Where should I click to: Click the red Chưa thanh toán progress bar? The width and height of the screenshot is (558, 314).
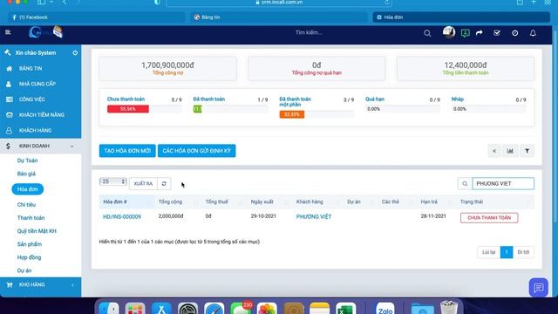128,109
